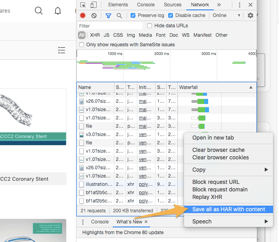Clear the network log with circle-slash icon
The height and width of the screenshot is (242, 279).
(x=94, y=16)
